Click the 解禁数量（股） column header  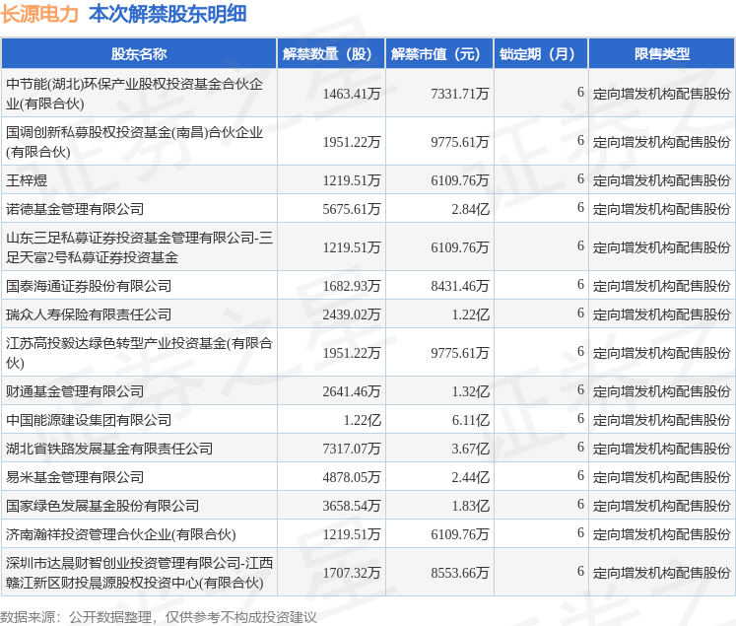pos(331,54)
